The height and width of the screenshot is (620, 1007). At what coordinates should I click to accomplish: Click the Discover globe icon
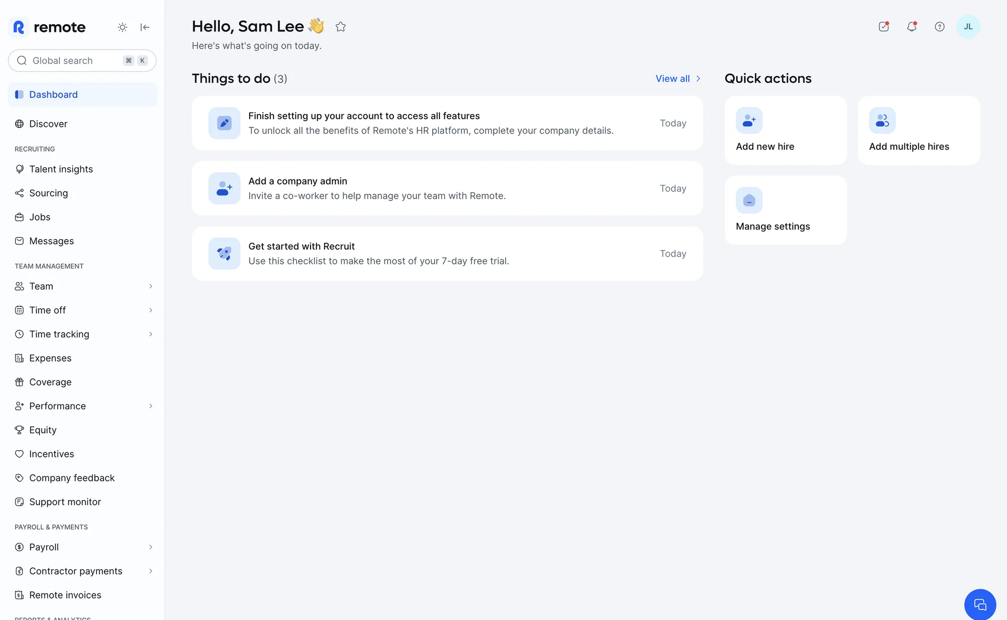click(x=19, y=124)
